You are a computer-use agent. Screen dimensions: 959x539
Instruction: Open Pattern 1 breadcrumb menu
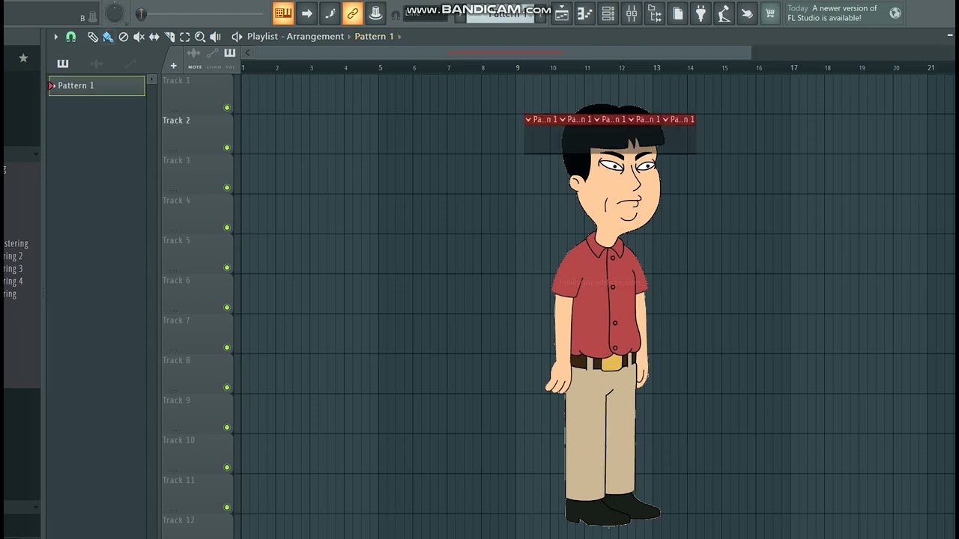pyautogui.click(x=374, y=36)
